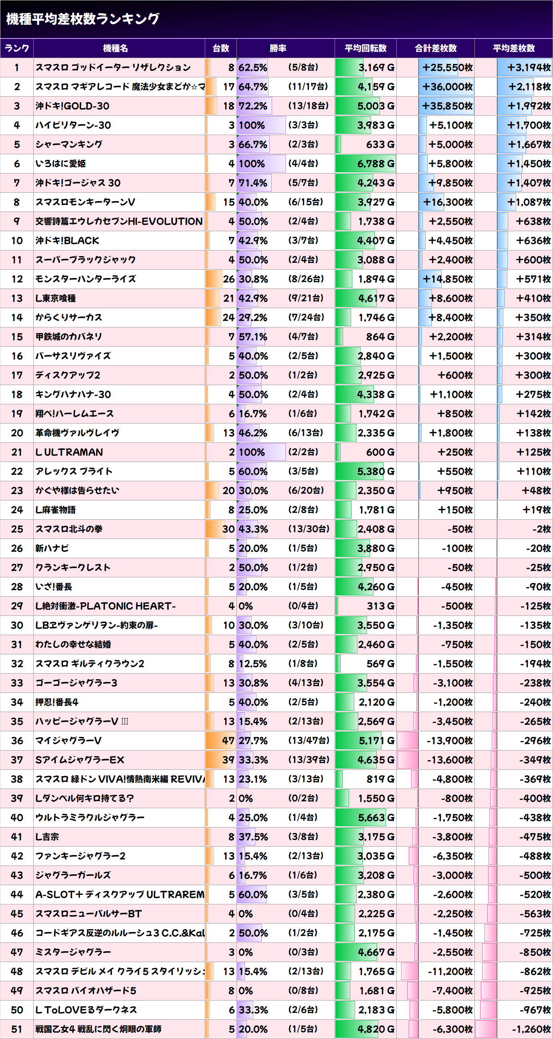
Task: Click the title 機種平均差枚数ランキング
Action: pyautogui.click(x=83, y=19)
